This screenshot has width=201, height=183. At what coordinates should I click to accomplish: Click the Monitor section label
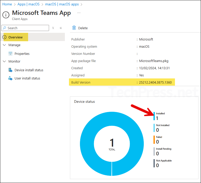click(14, 61)
